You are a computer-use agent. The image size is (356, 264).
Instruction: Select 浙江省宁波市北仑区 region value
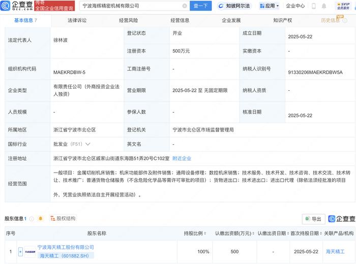coord(74,130)
